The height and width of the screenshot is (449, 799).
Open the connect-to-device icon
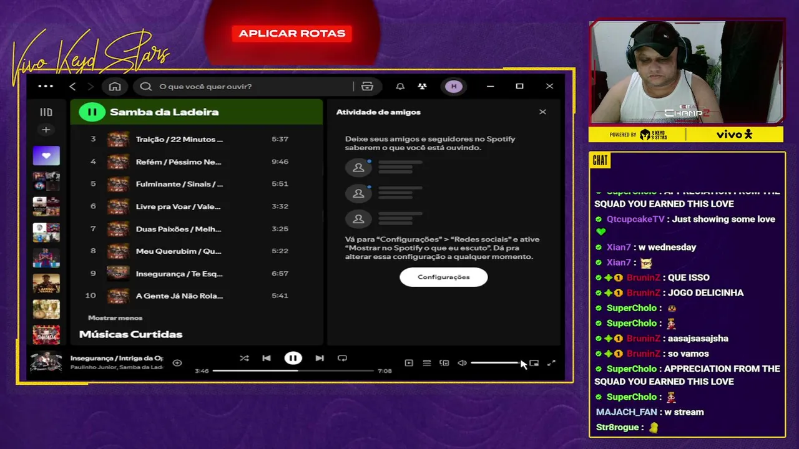click(444, 363)
